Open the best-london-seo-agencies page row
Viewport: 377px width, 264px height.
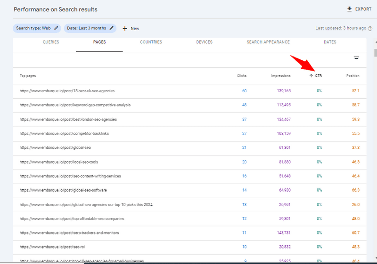pyautogui.click(x=189, y=120)
